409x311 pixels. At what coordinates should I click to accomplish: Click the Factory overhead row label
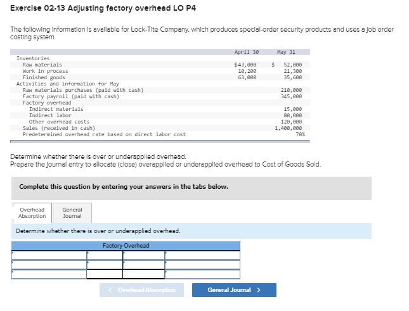pyautogui.click(x=47, y=103)
